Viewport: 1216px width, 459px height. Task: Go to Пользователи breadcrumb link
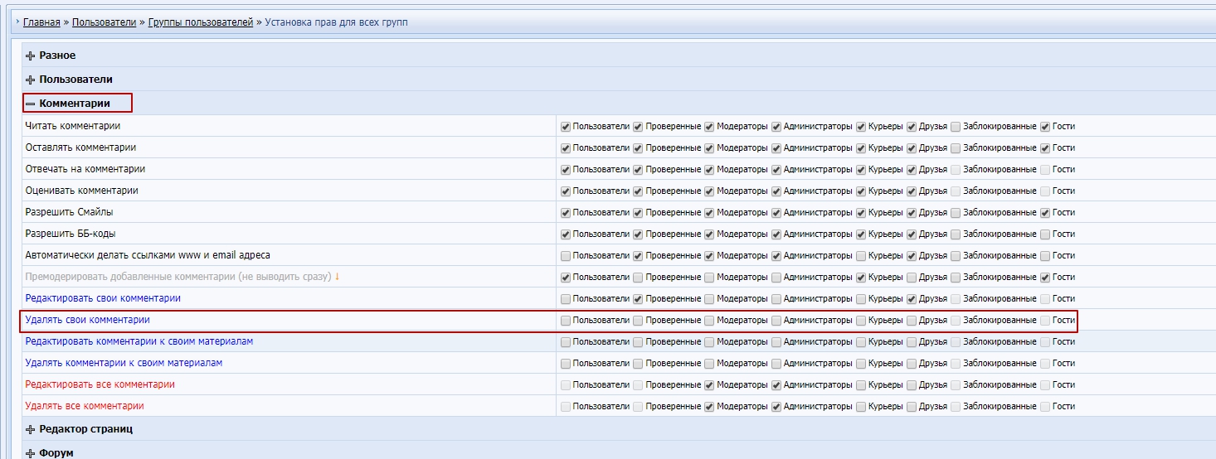coord(104,22)
